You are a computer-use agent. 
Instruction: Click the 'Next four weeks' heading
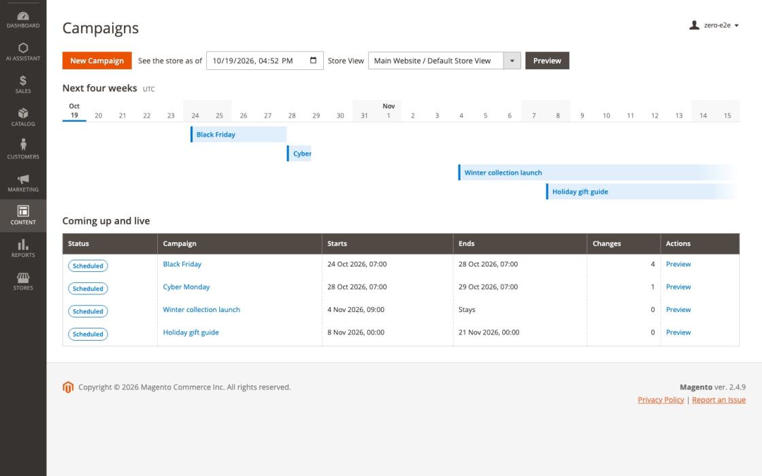tap(99, 88)
